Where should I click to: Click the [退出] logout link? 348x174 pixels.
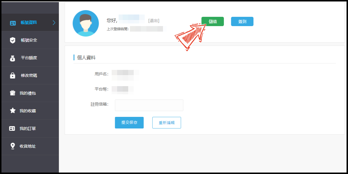tap(154, 21)
